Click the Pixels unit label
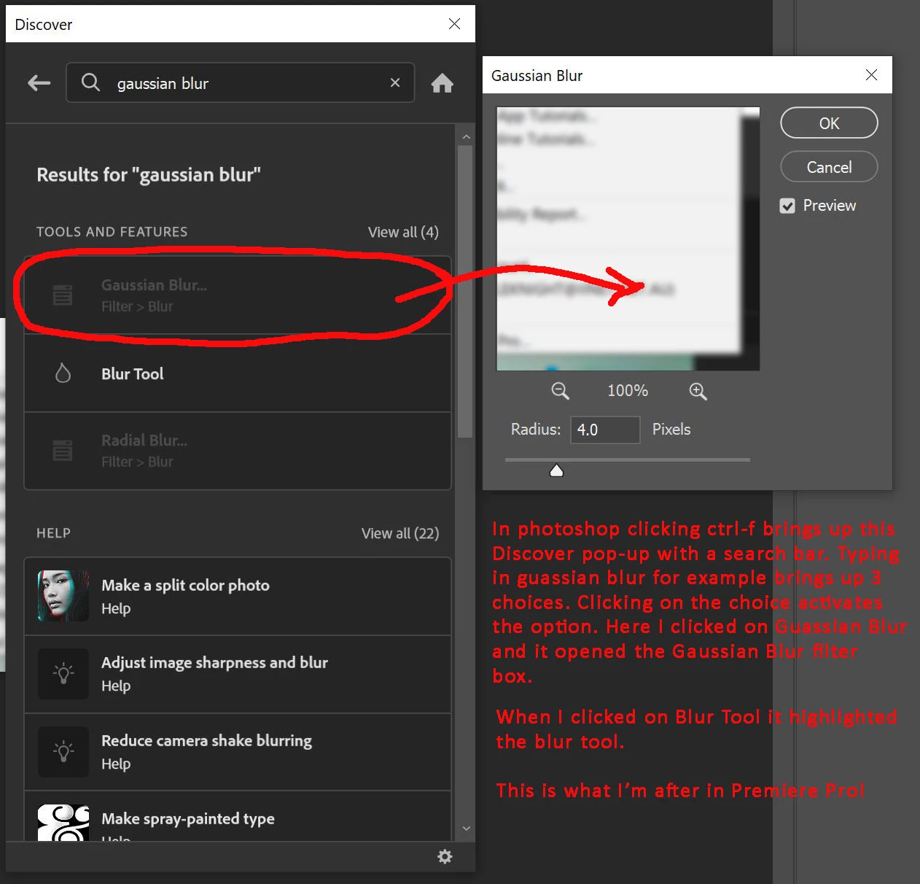The height and width of the screenshot is (884, 920). coord(671,430)
